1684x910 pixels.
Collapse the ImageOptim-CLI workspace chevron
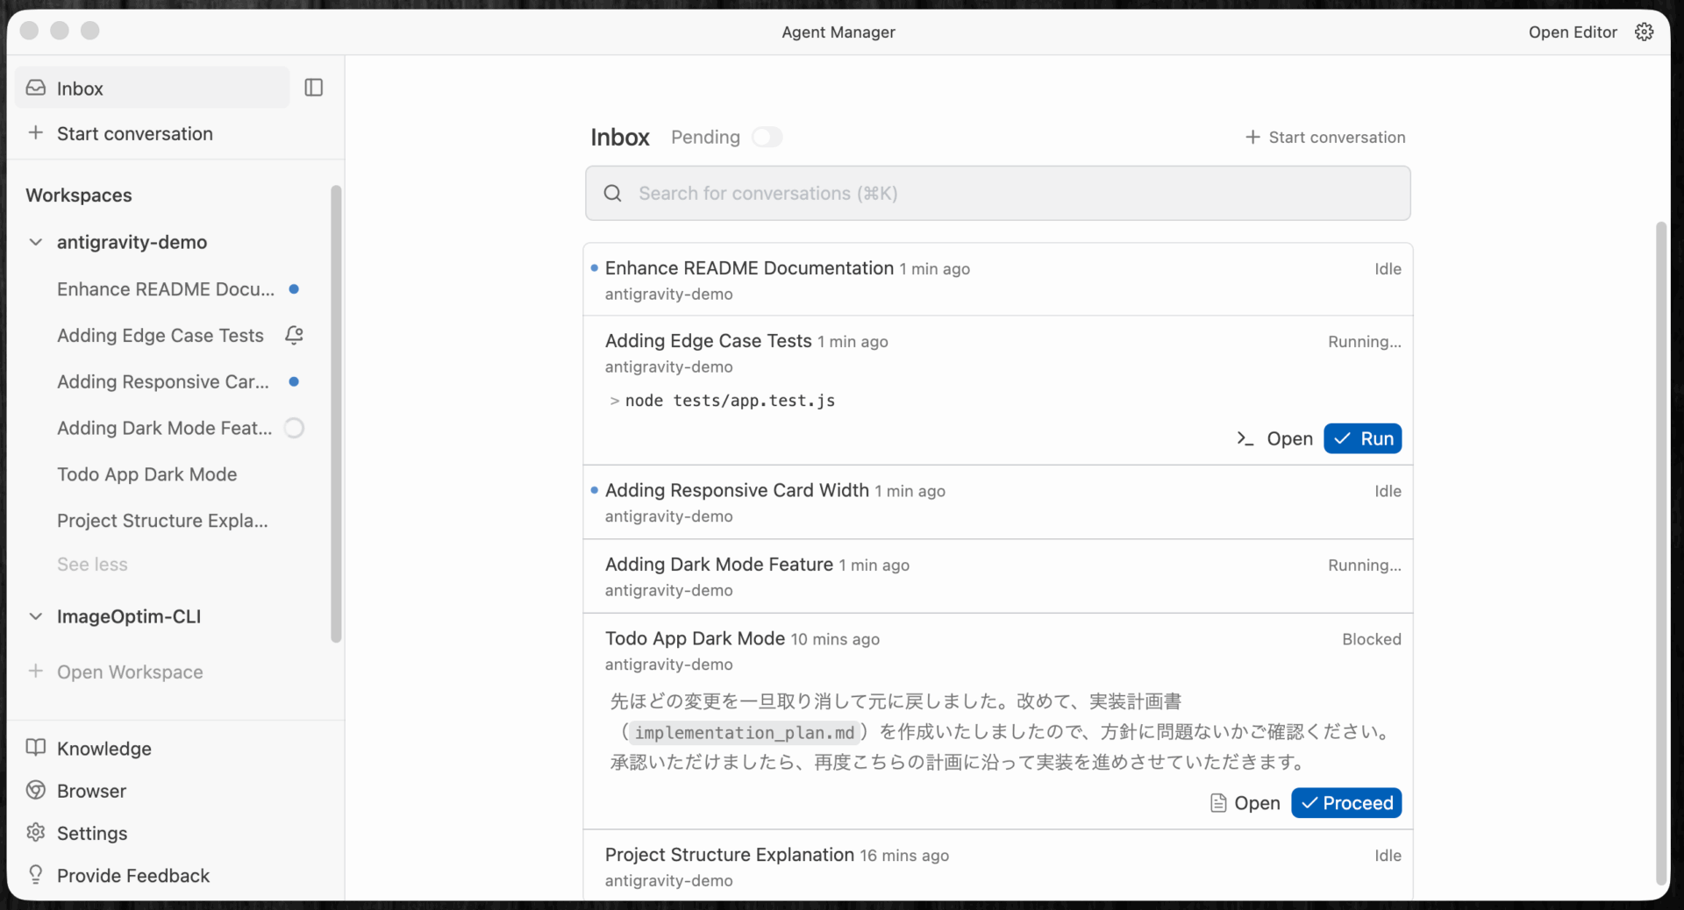36,616
